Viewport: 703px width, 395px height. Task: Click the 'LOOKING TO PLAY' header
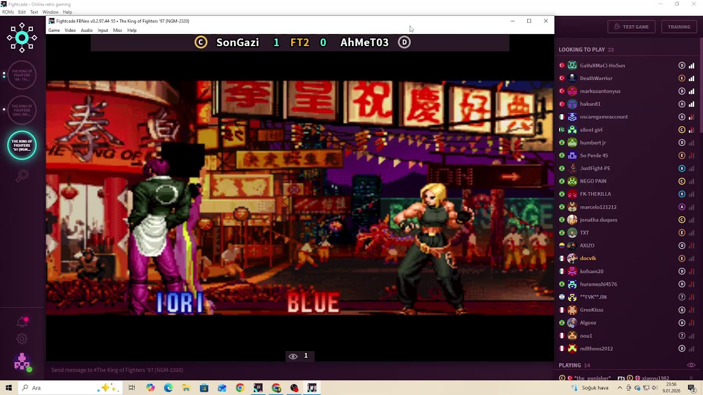click(582, 50)
